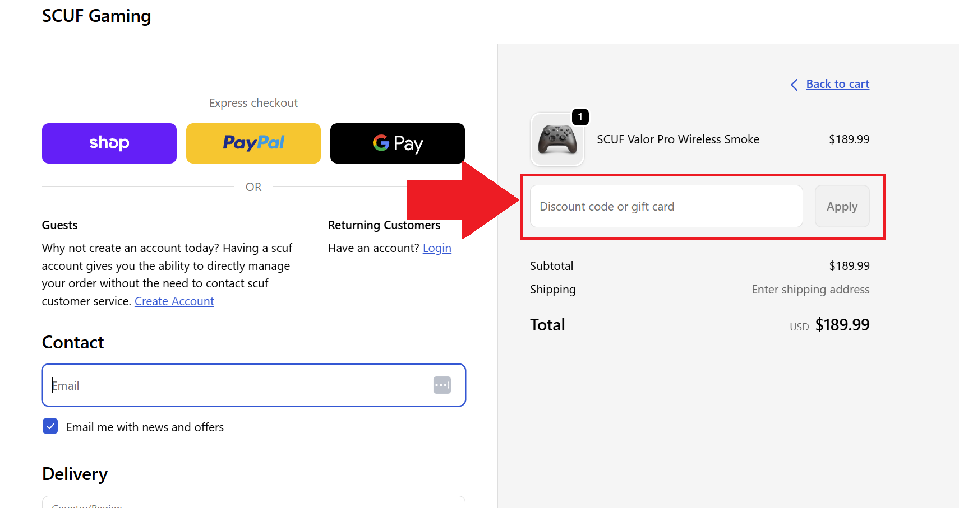Open the Create Account link

pos(174,301)
